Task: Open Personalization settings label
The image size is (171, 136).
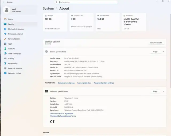Action: click(x=14, y=39)
